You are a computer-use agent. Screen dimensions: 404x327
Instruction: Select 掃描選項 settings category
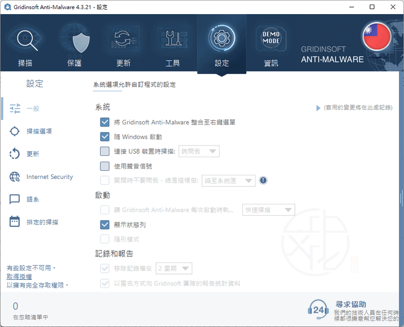pos(39,131)
